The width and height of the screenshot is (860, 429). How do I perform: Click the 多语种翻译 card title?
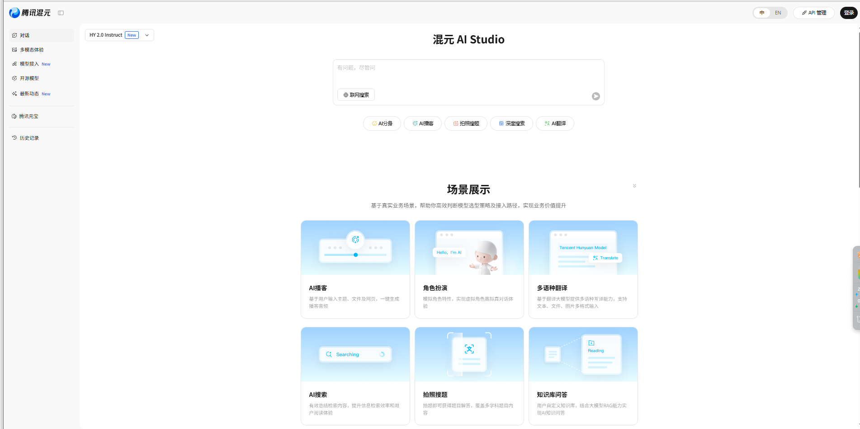(x=552, y=288)
